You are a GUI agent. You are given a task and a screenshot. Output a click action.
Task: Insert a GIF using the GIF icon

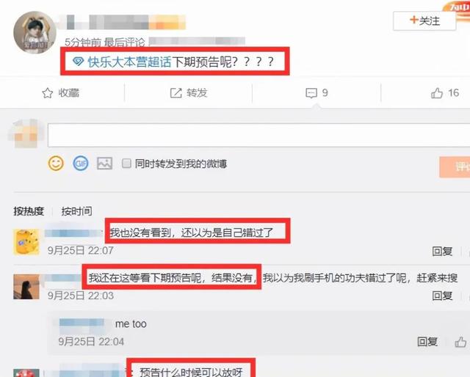pos(81,164)
